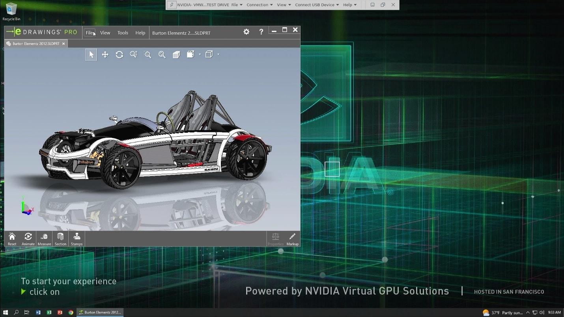
Task: Open the View Orientation dropdown arrow
Action: click(x=200, y=54)
